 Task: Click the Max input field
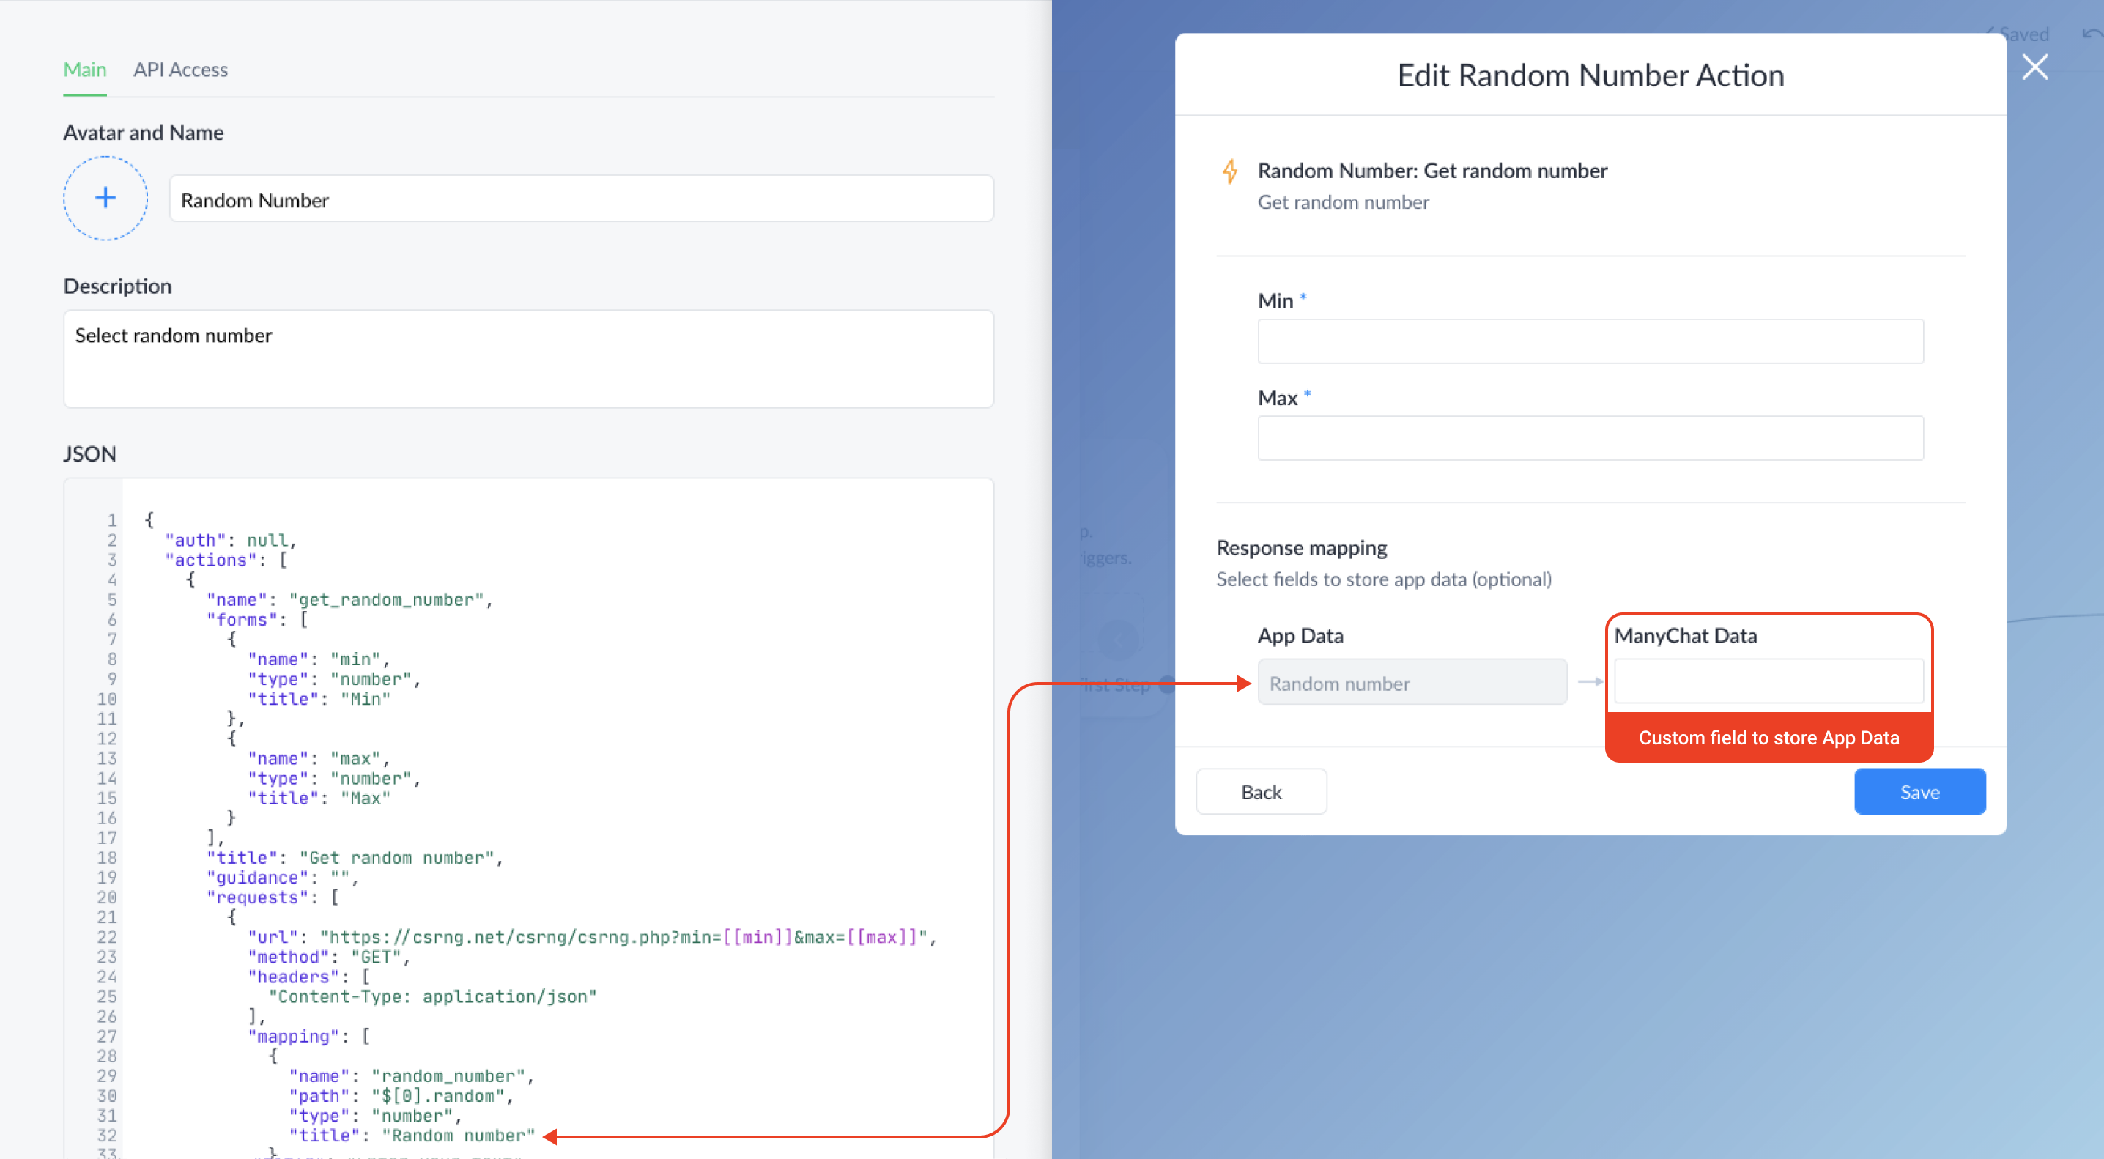(1590, 439)
